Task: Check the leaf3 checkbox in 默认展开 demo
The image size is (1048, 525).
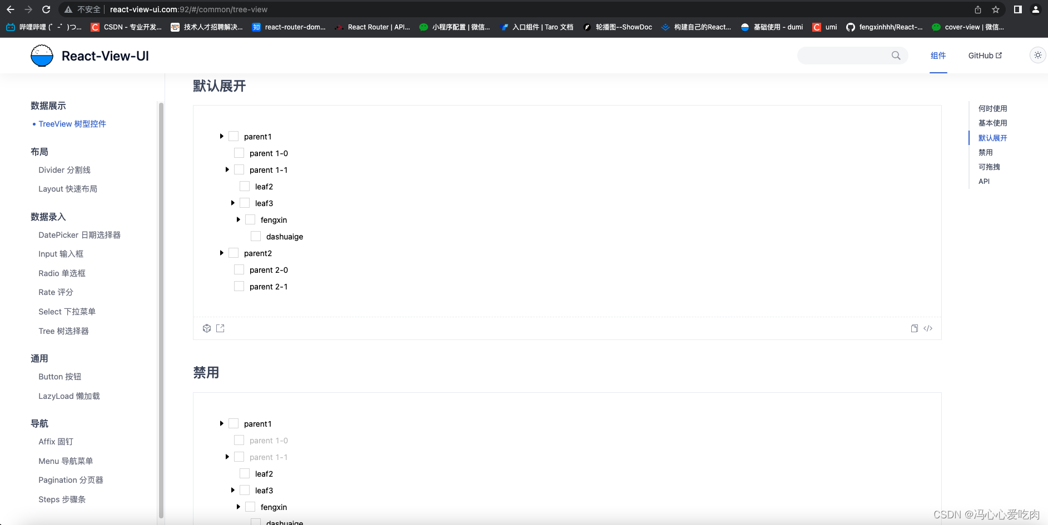Action: 245,203
